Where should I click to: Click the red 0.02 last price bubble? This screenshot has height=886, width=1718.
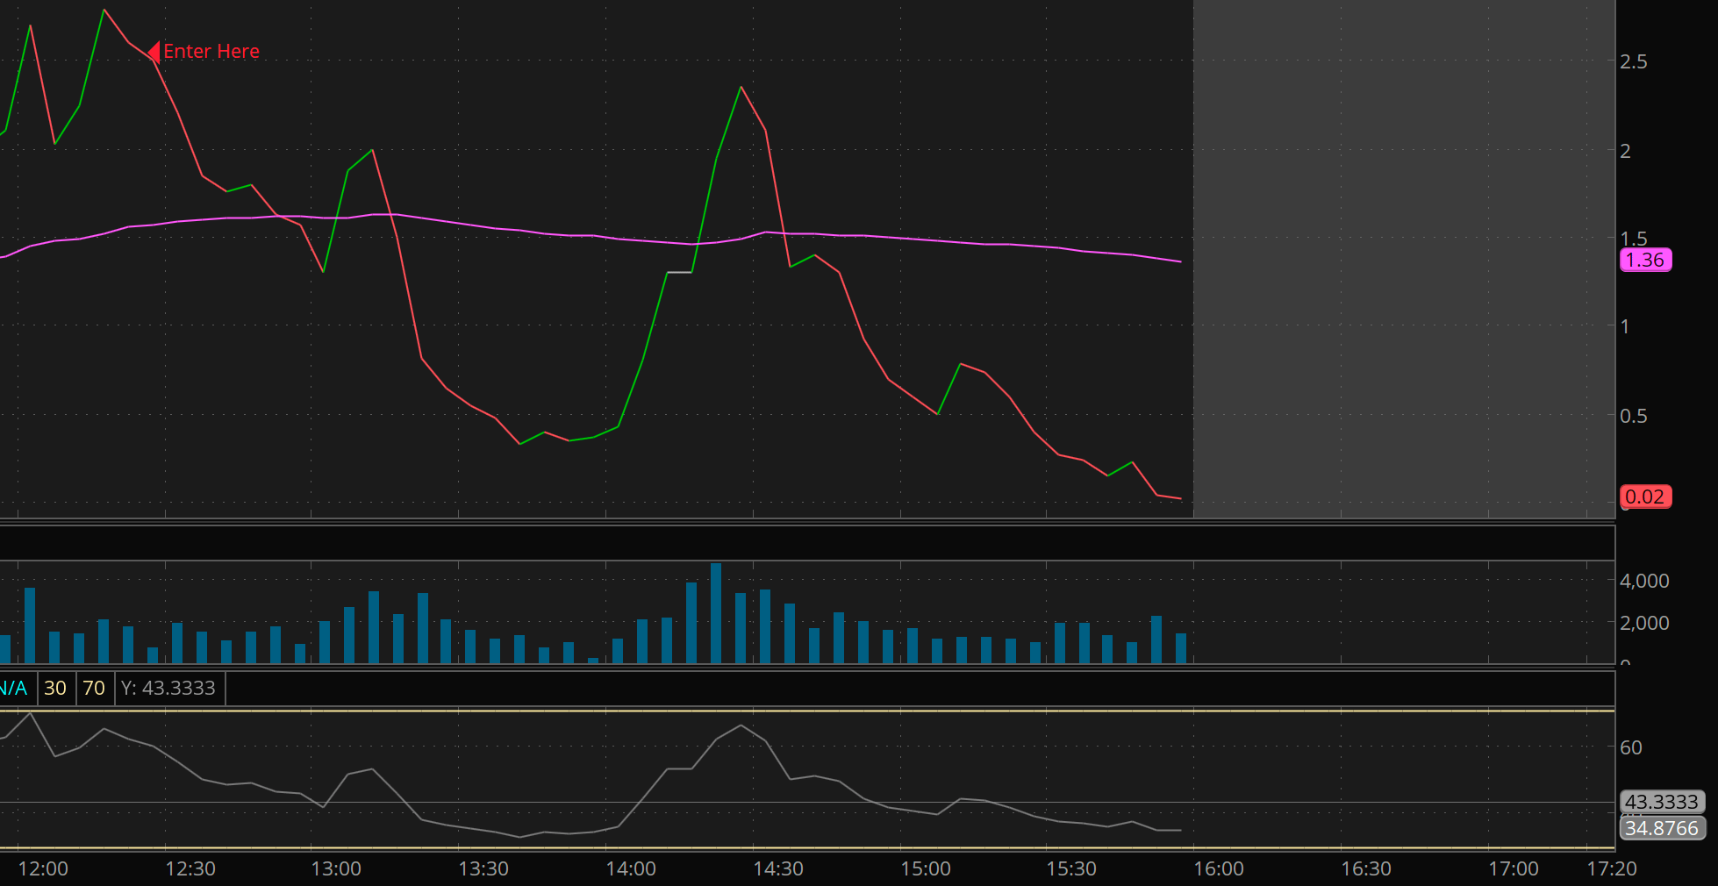(x=1645, y=497)
